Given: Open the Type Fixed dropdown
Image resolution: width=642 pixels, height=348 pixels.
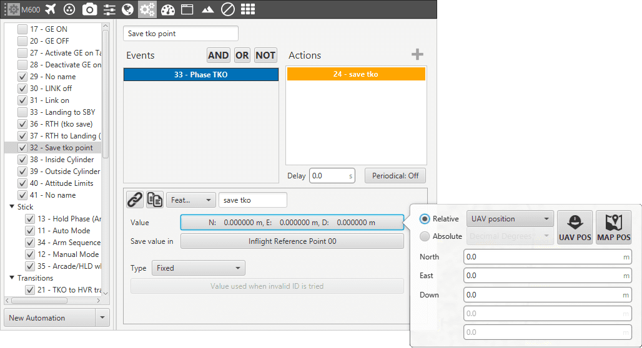Looking at the screenshot, I should coord(198,268).
